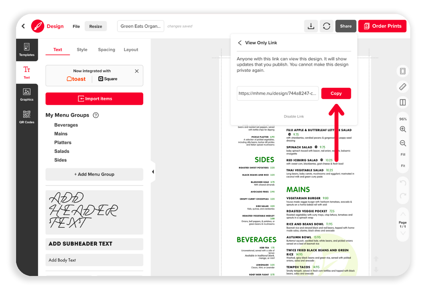Dismiss the Now integrated with banner
This screenshot has width=427, height=295.
(137, 71)
